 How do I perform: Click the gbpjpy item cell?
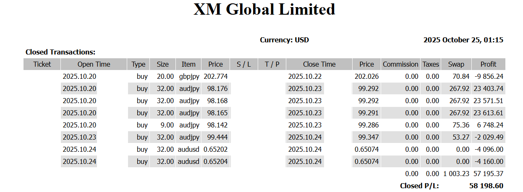click(x=188, y=77)
